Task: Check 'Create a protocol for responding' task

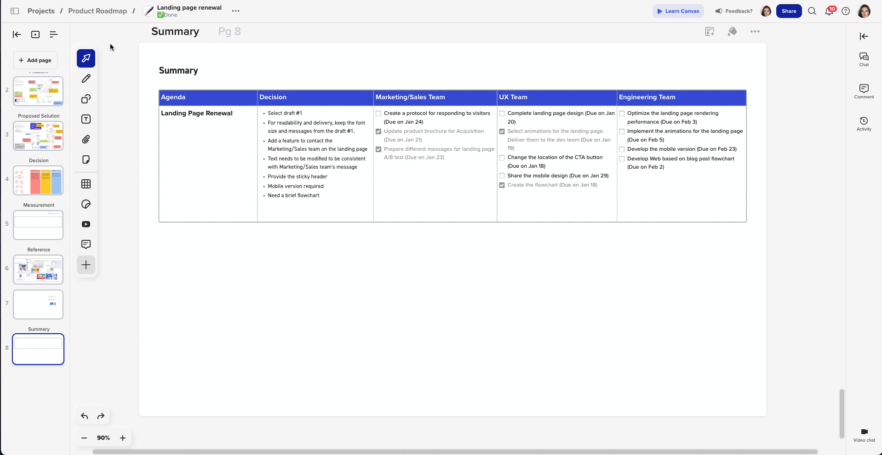Action: click(378, 114)
